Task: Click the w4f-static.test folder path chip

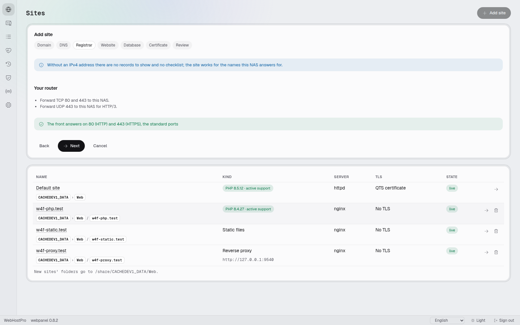Action: click(x=108, y=239)
